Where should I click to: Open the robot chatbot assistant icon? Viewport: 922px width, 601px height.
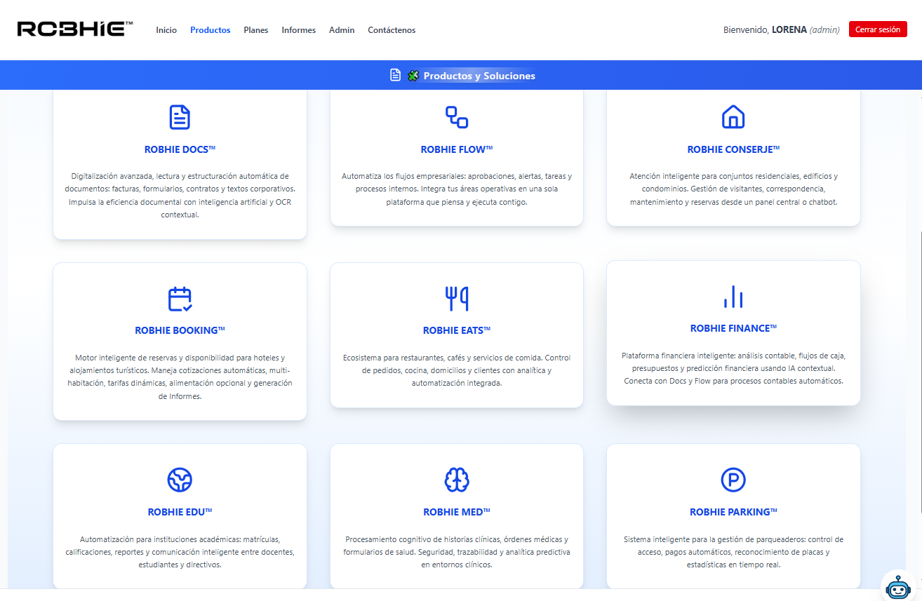coord(897,586)
